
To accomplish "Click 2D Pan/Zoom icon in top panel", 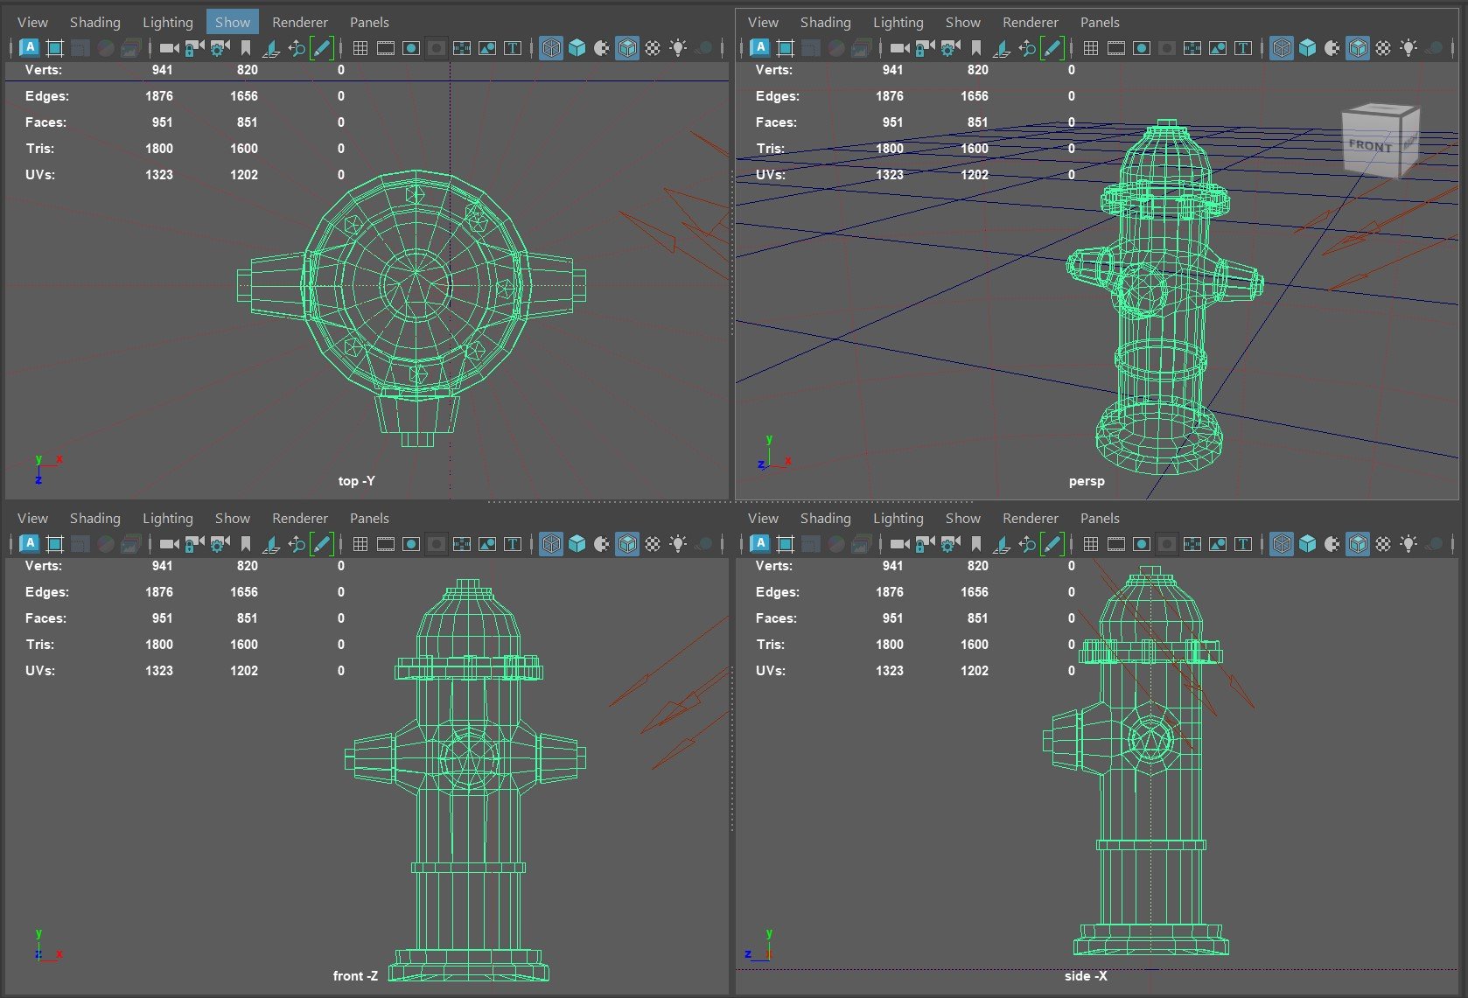I will coord(297,48).
